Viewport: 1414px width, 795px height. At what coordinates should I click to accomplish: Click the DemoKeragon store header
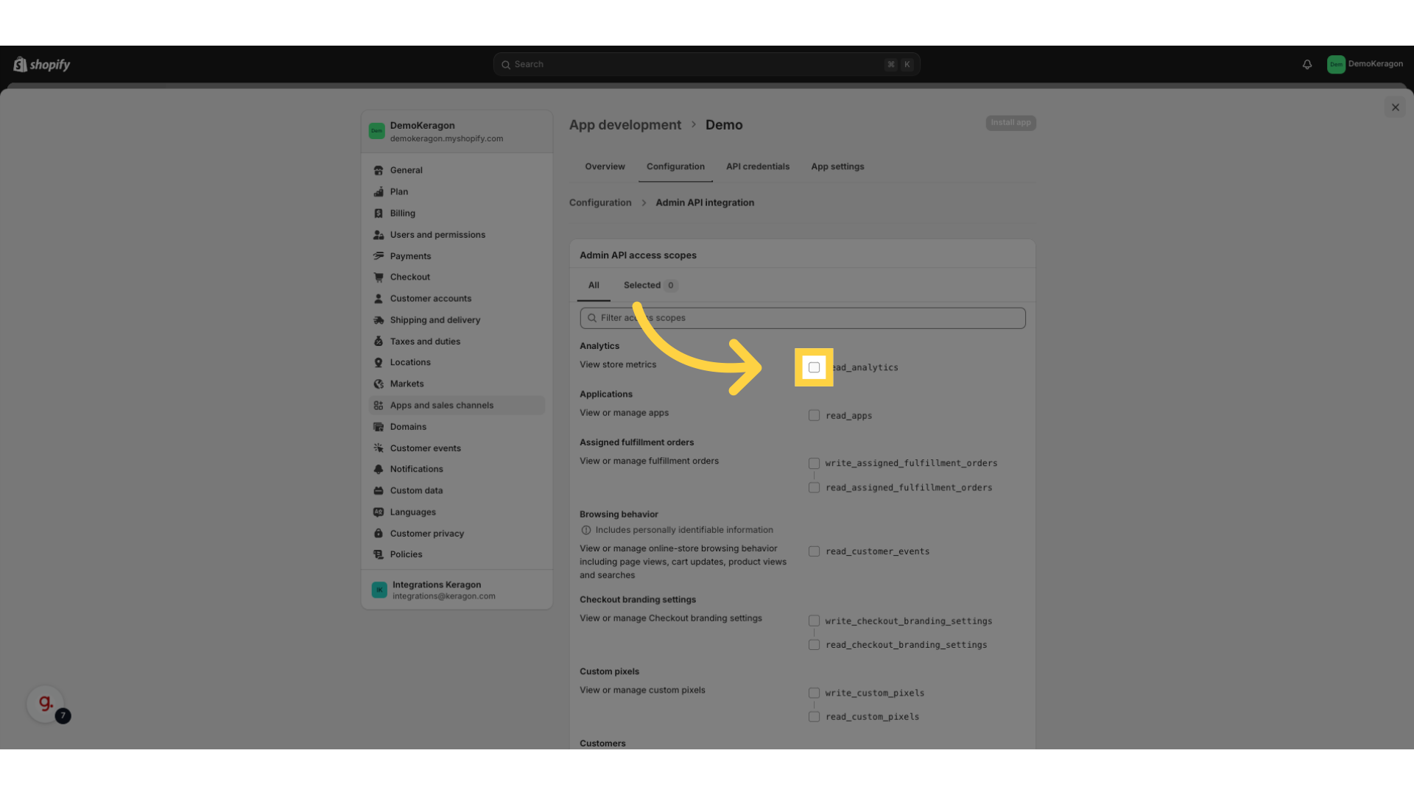[x=457, y=132]
